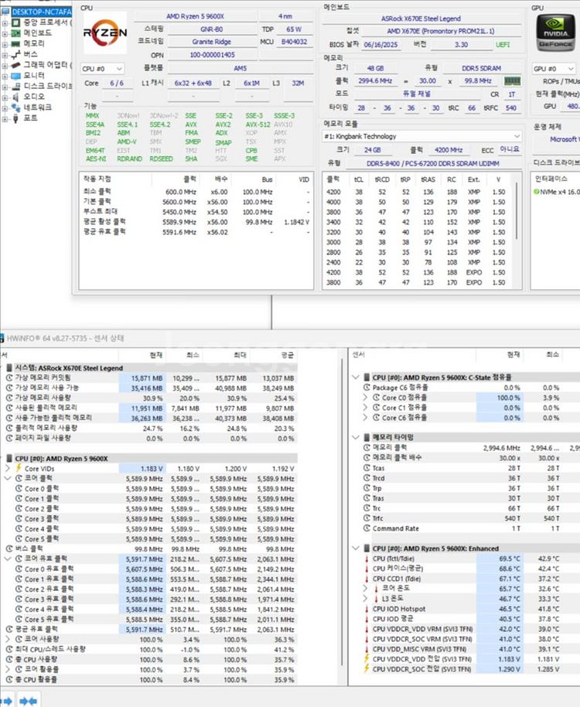Open the CPU #0 selector dropdown
This screenshot has width=580, height=707.
(102, 69)
